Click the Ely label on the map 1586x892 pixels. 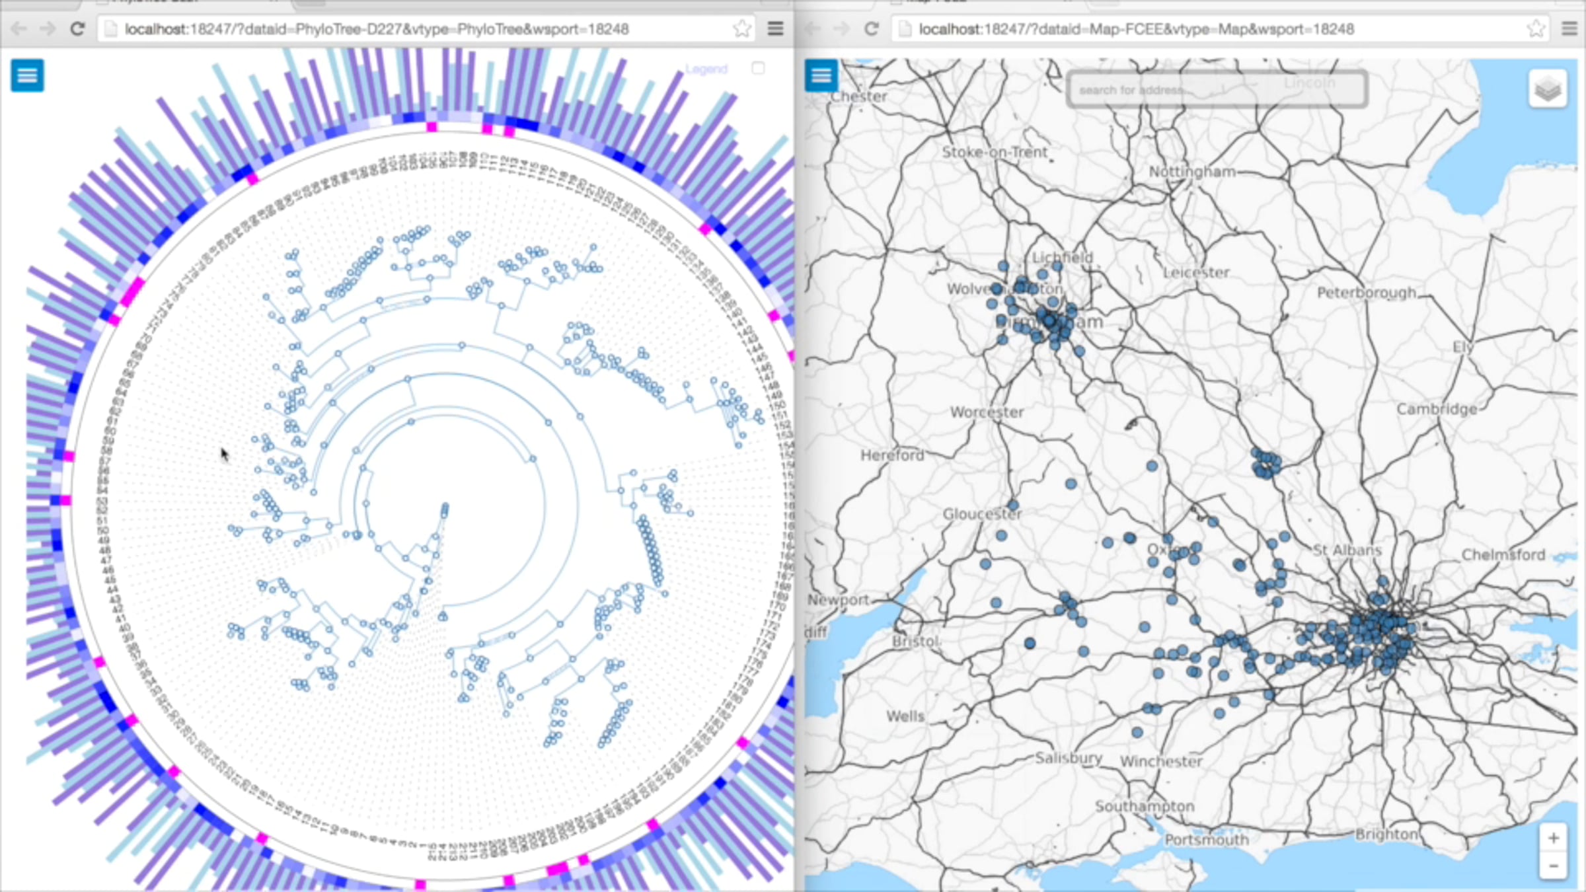tap(1462, 348)
